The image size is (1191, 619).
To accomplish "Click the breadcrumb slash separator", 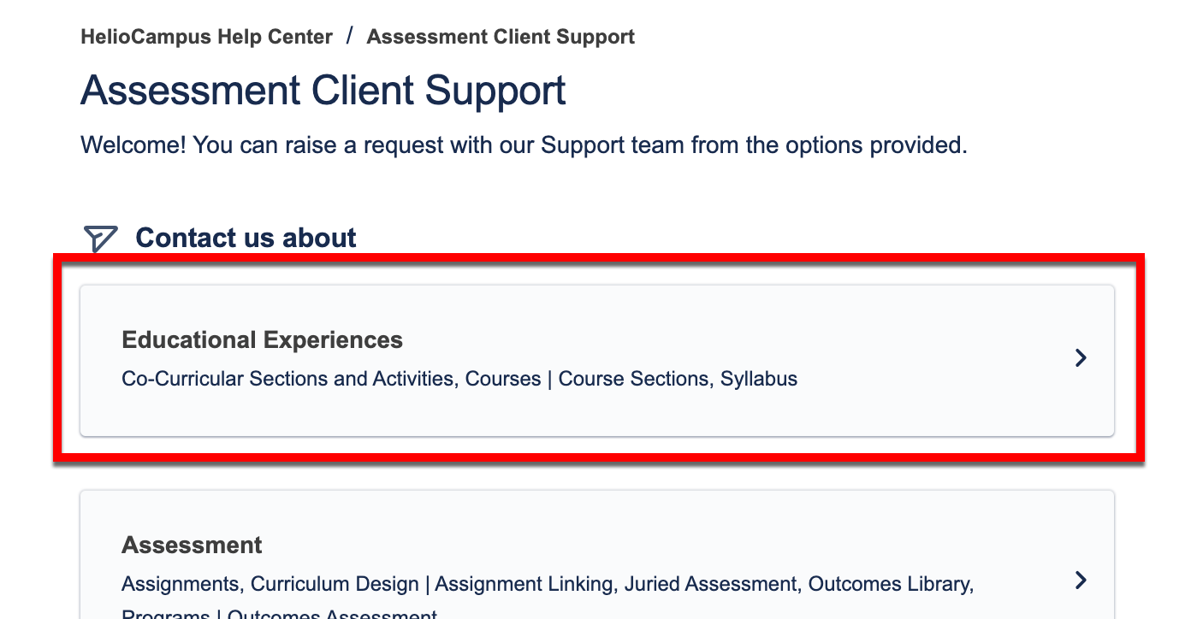I will click(350, 36).
